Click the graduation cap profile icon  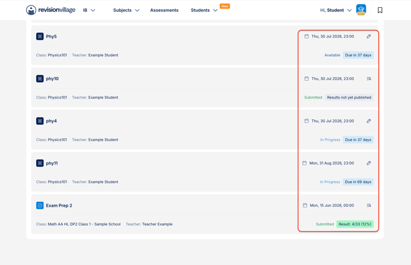361,10
